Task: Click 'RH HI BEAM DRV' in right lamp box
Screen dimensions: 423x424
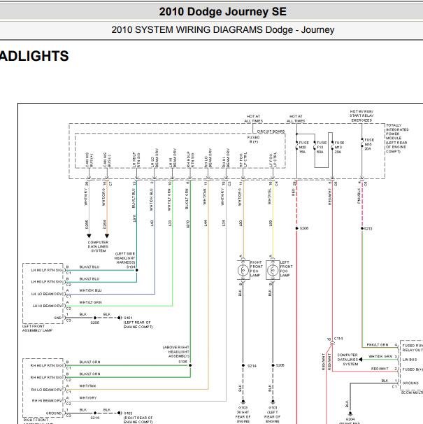Action: (48, 400)
